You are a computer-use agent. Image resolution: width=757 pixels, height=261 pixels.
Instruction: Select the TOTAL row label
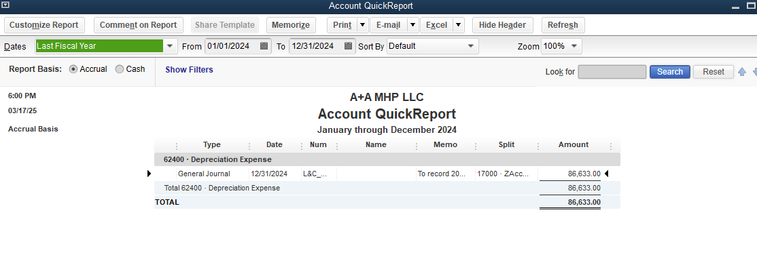(167, 202)
